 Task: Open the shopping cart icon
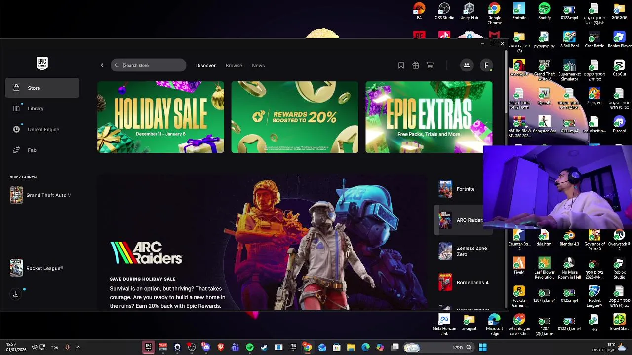point(430,65)
